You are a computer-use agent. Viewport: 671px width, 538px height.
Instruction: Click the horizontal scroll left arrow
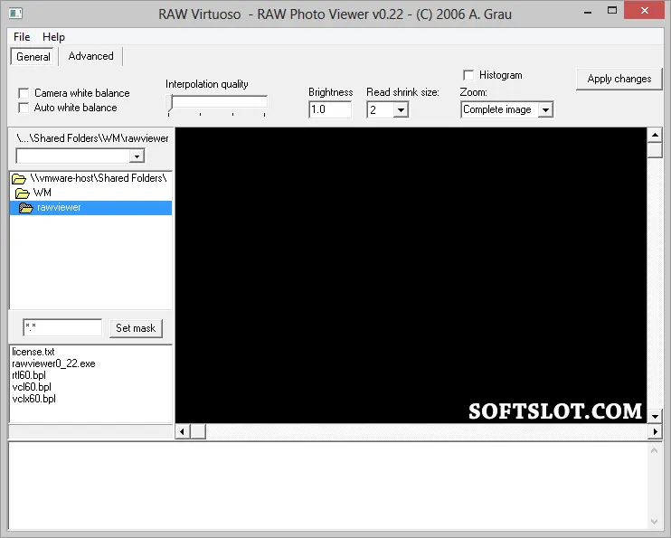183,431
